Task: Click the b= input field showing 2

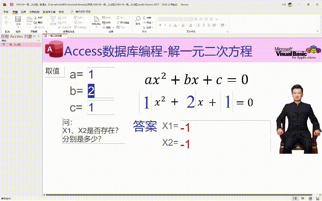Action: point(101,91)
